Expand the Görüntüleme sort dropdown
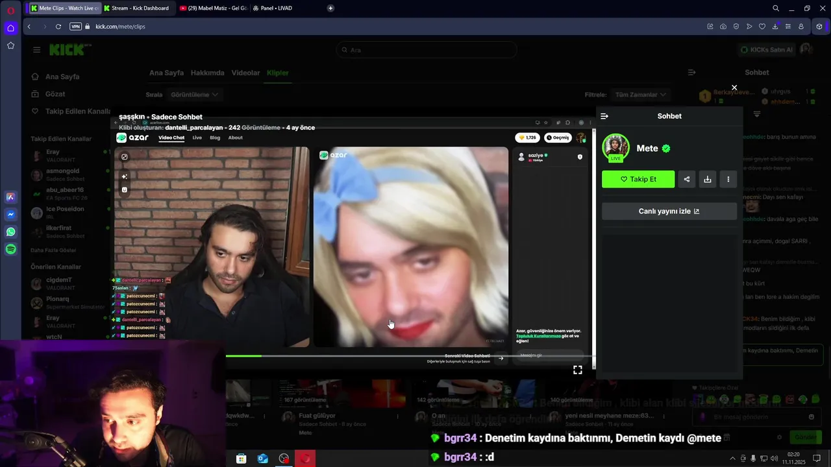 coord(194,95)
